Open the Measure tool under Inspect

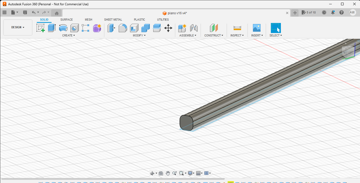pos(237,28)
